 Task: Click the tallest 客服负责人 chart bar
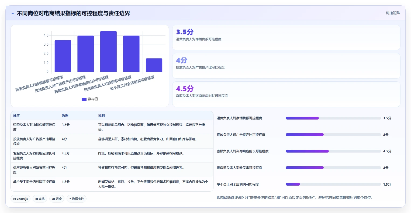point(108,52)
